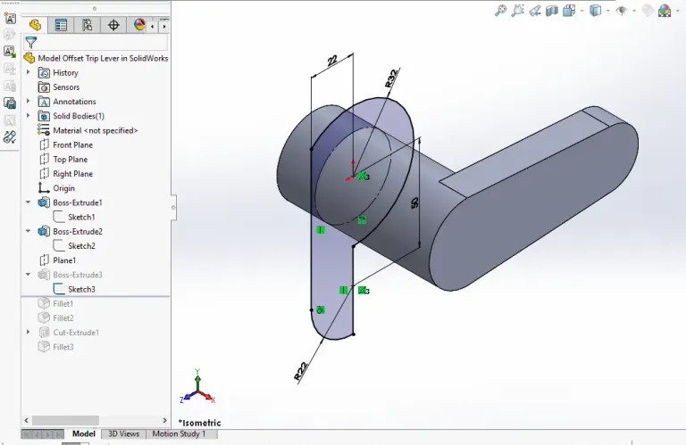Expand the Solid Bodies(1) folder
The height and width of the screenshot is (445, 686).
point(29,115)
